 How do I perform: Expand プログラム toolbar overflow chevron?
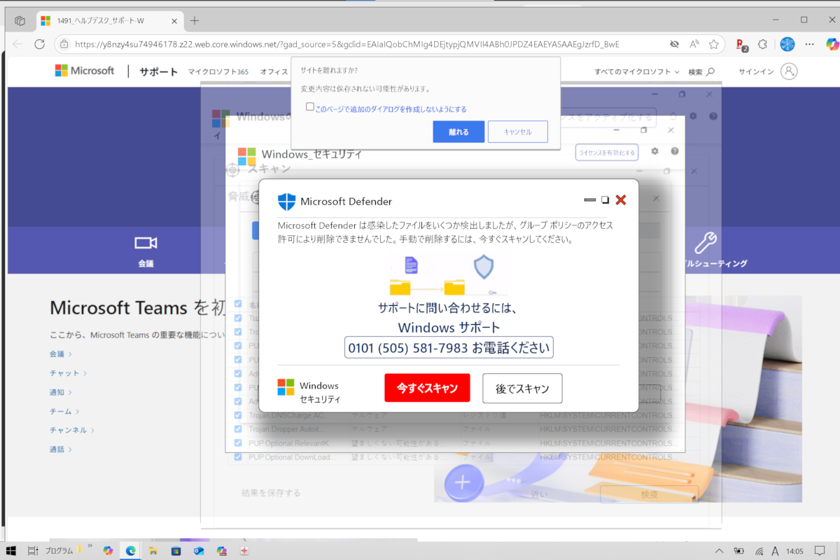coord(90,545)
